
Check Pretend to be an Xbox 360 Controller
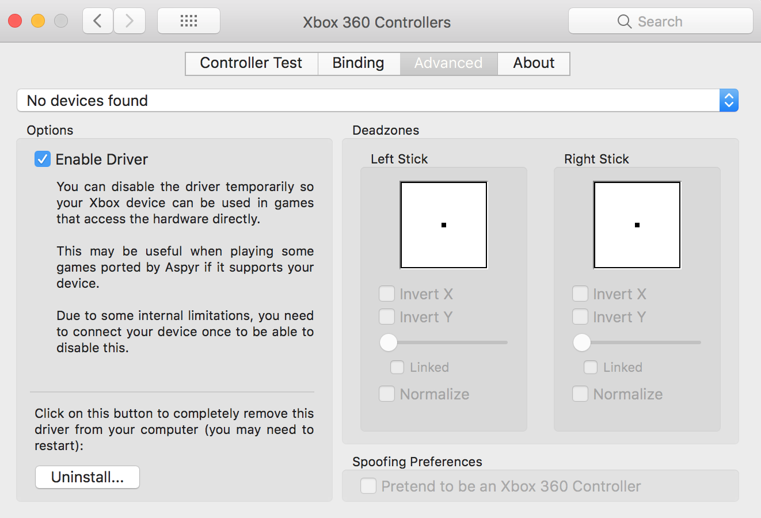coord(368,486)
